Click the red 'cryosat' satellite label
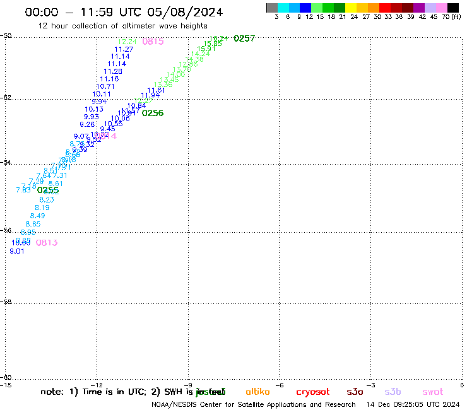 point(313,392)
